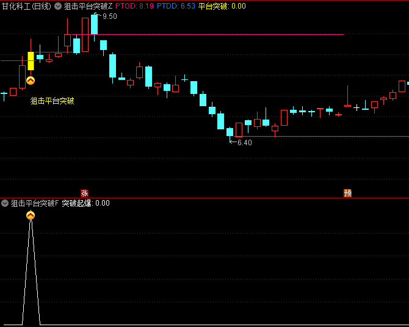The height and width of the screenshot is (327, 409).
Task: Click the PTGD: 8.19 value label
Action: (x=134, y=6)
